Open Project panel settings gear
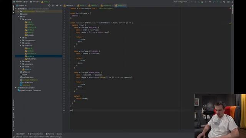 pos(57,5)
